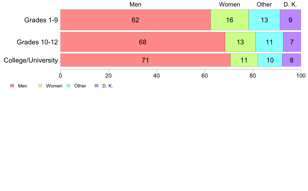This screenshot has width=308, height=191.
Task: Click the College/University row label
Action: [x=31, y=60]
